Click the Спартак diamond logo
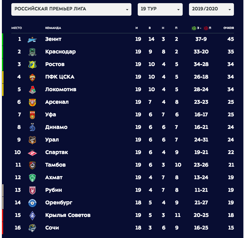Viewport: 244px width, 238px height. pyautogui.click(x=32, y=153)
